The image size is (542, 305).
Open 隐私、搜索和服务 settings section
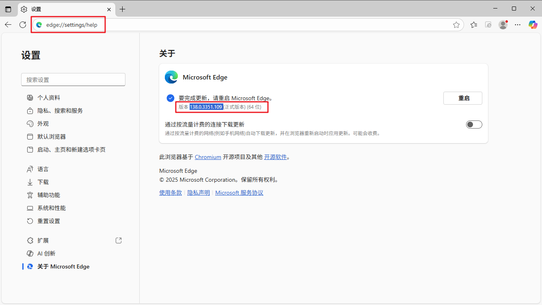pyautogui.click(x=73, y=111)
